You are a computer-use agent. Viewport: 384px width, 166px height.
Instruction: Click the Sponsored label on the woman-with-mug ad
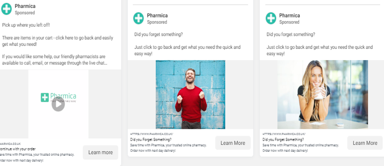tap(289, 22)
